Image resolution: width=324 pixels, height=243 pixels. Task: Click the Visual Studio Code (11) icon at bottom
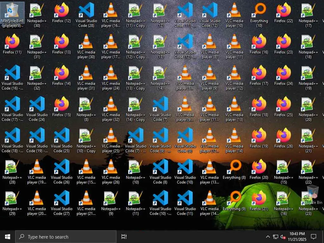coord(185,203)
